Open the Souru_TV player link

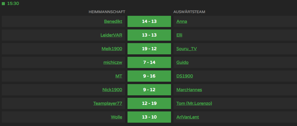[187, 49]
